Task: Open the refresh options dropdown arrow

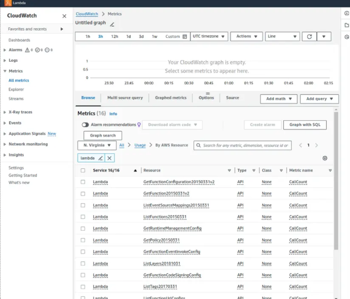Action: 323,36
